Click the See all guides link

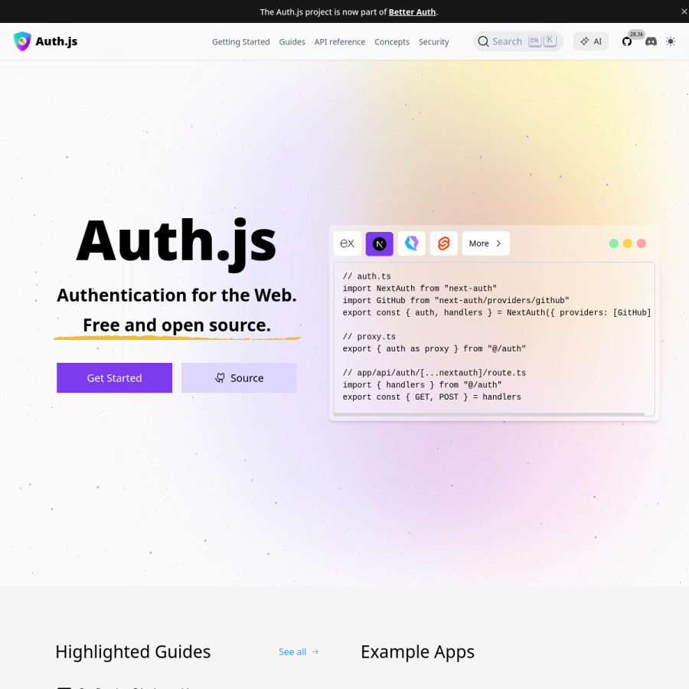click(x=299, y=651)
